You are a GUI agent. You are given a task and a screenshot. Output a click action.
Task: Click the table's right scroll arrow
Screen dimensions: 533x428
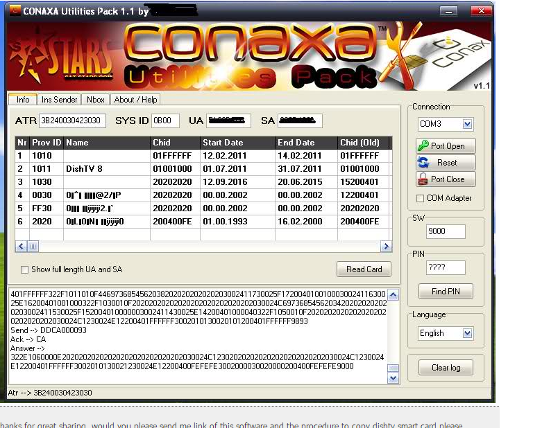(386, 247)
